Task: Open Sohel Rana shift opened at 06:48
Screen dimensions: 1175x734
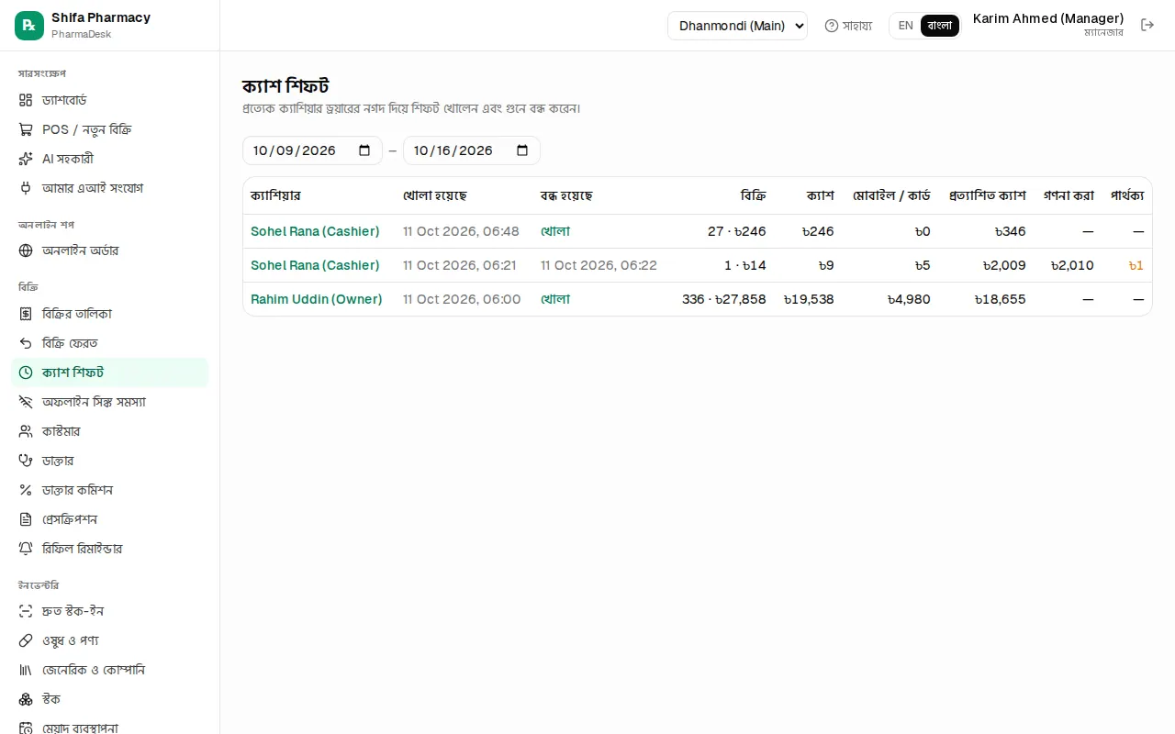Action: (x=315, y=231)
